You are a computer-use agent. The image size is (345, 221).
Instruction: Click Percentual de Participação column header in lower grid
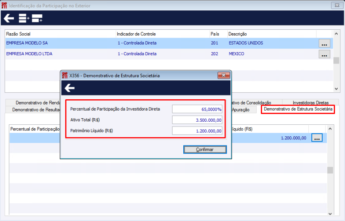(x=35, y=129)
